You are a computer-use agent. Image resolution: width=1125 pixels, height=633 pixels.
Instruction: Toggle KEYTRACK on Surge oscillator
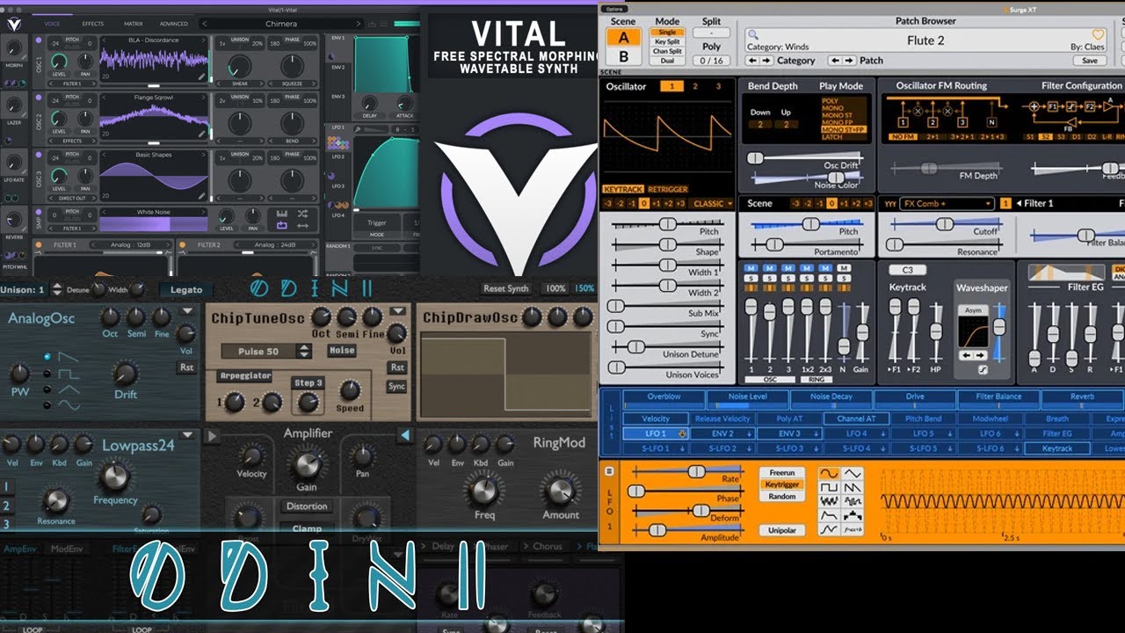pyautogui.click(x=623, y=189)
